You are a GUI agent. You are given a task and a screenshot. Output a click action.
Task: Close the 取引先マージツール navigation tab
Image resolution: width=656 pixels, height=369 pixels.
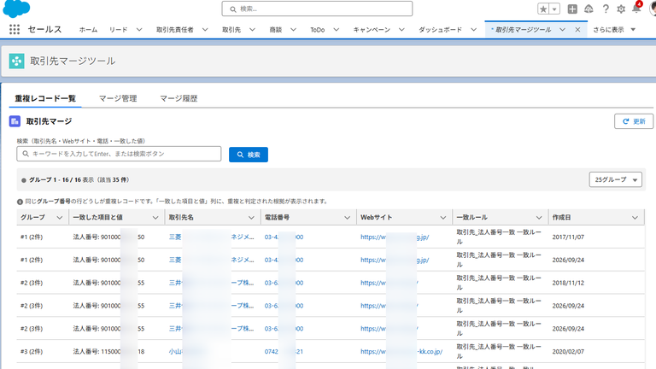coord(577,30)
